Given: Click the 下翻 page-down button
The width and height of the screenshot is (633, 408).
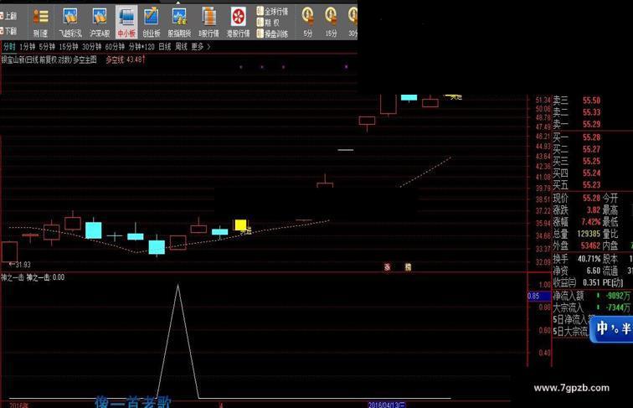Looking at the screenshot, I should 8,31.
